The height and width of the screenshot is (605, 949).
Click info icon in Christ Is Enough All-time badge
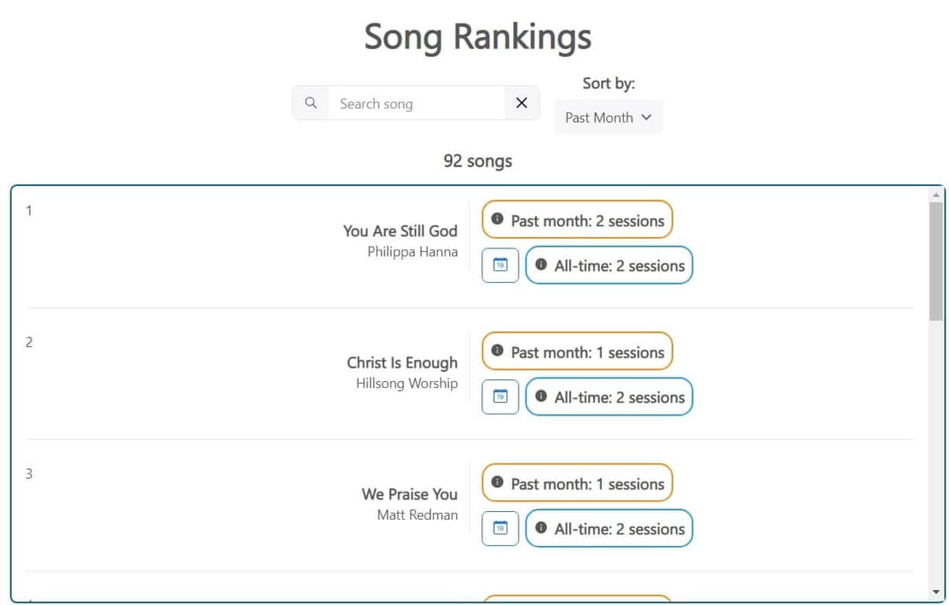pyautogui.click(x=541, y=396)
